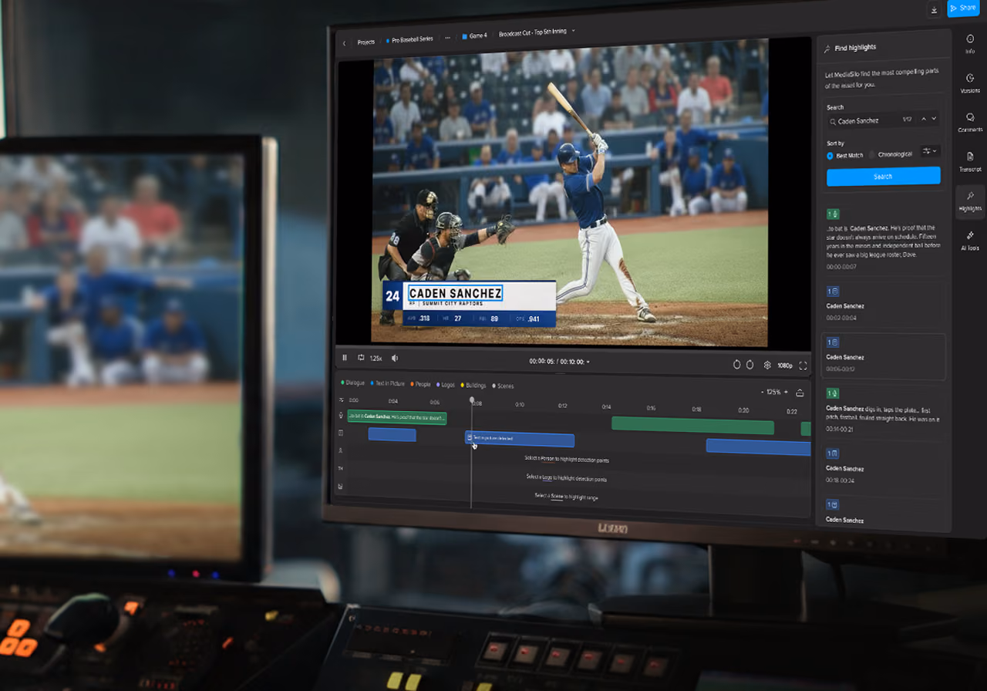The height and width of the screenshot is (691, 987).
Task: Open the Info panel tab
Action: (970, 43)
